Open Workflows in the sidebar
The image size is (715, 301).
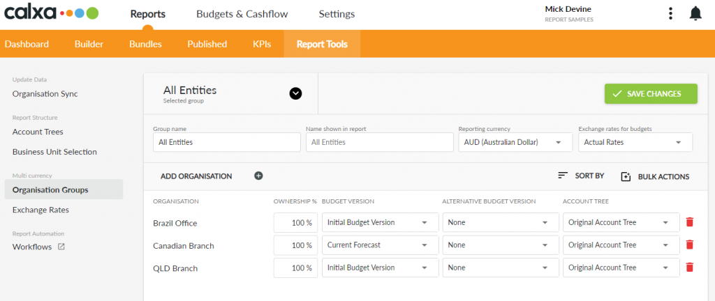(32, 247)
